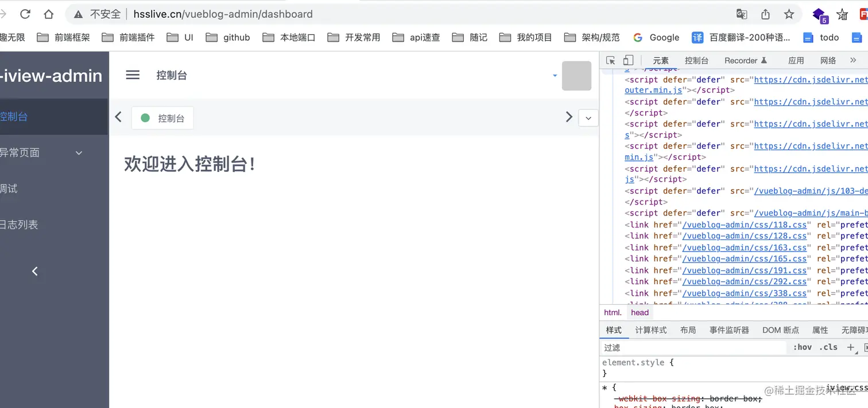The image size is (868, 408).
Task: Select html in the DOM breadcrumb
Action: point(613,312)
